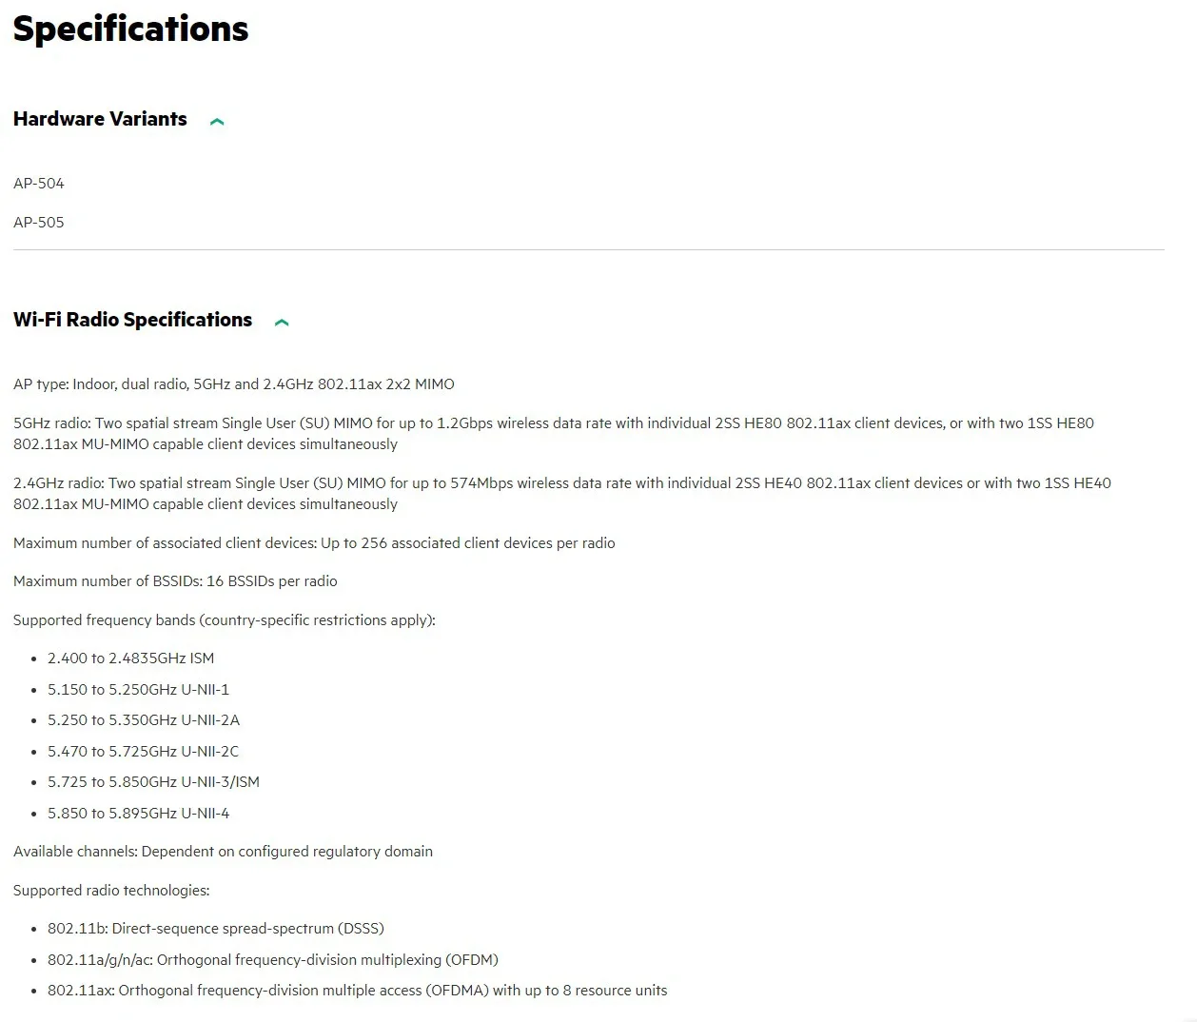Viewport: 1197px width, 1022px height.
Task: Collapse the Hardware Variants section chevron
Action: pos(217,122)
